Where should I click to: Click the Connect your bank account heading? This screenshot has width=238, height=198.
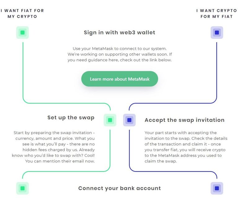pos(120,188)
